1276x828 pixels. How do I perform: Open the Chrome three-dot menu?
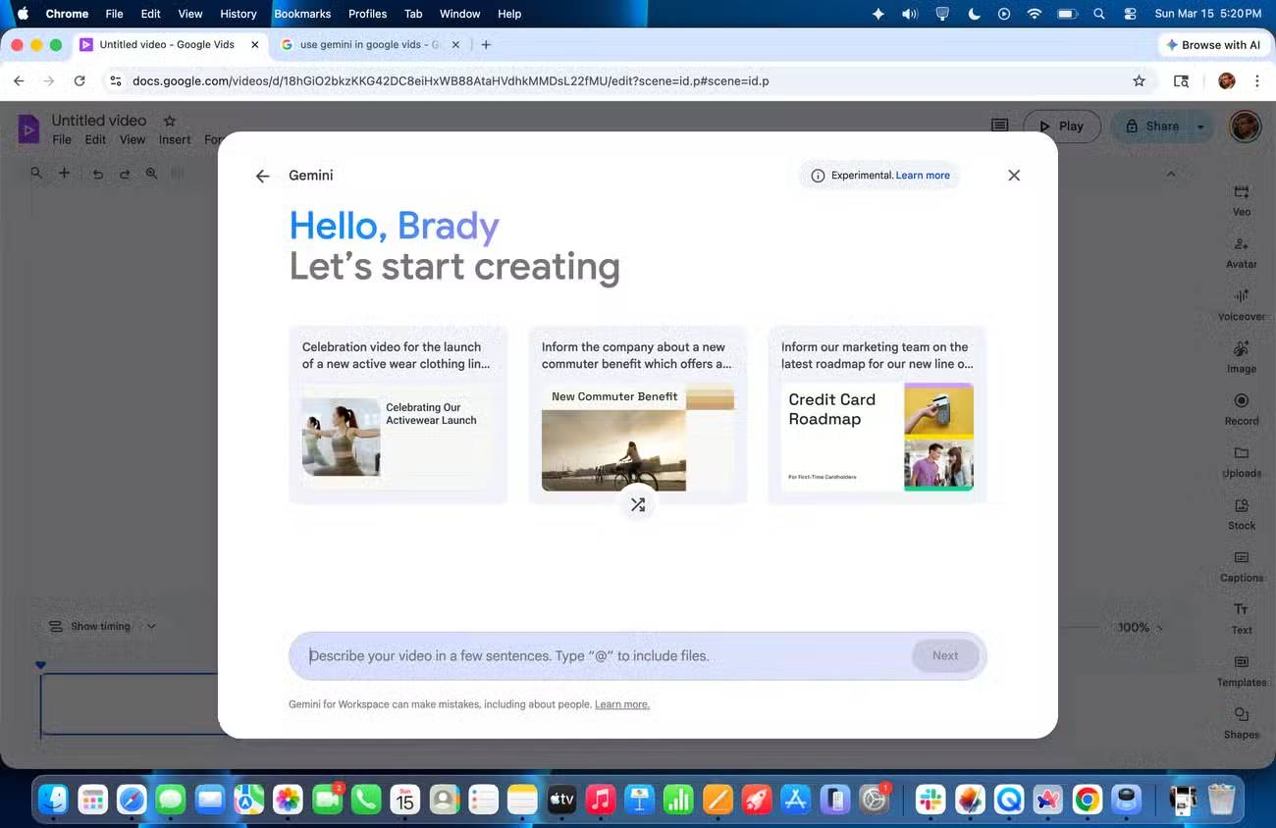pos(1257,81)
